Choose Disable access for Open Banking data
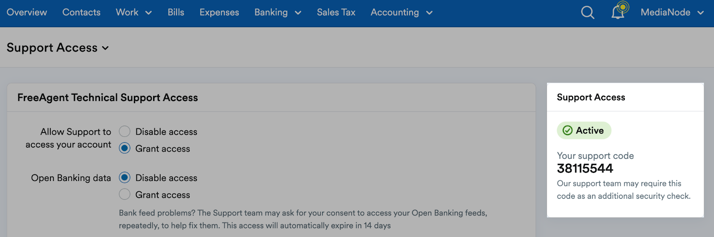The height and width of the screenshot is (237, 714). coord(125,177)
